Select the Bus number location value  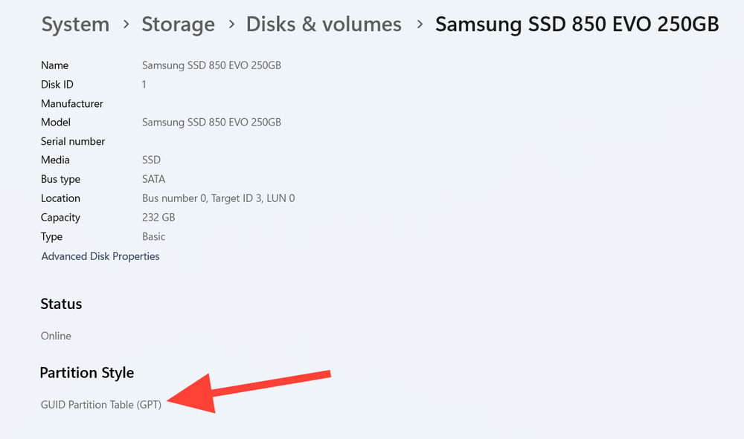pos(218,198)
